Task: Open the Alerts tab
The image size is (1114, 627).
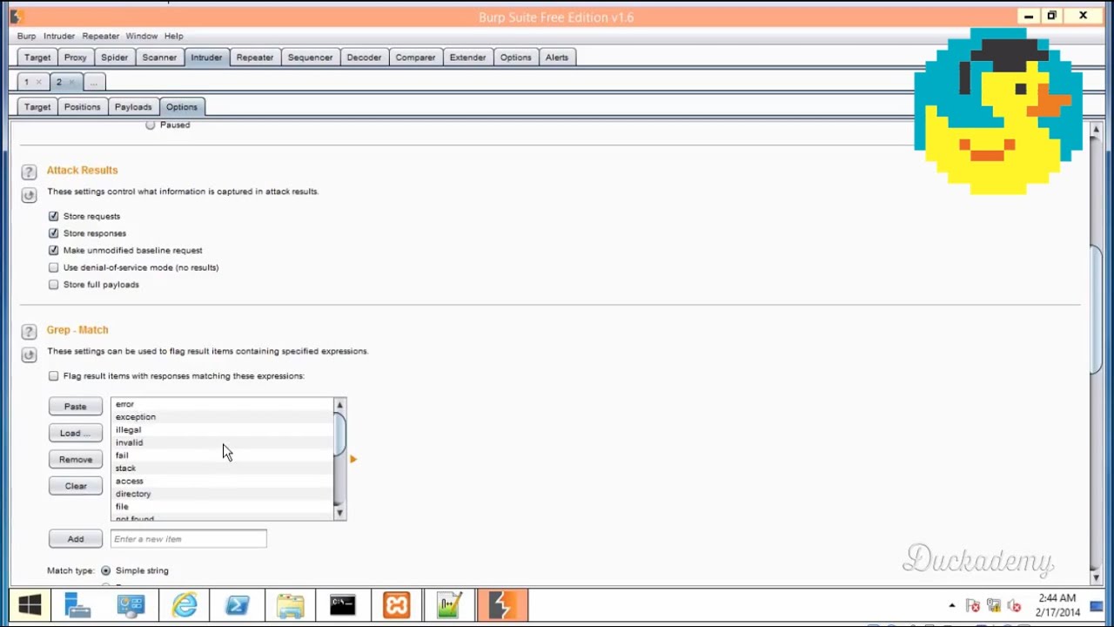Action: coord(557,57)
